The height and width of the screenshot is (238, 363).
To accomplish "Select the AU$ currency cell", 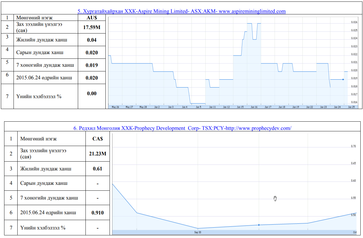I will click(x=92, y=18).
